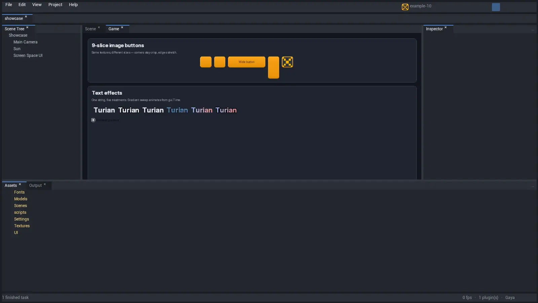The height and width of the screenshot is (303, 538).
Task: Select the Showcase root node
Action: point(18,35)
